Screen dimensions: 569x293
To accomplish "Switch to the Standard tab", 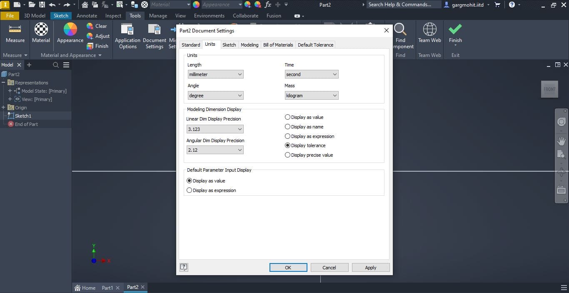I will tap(191, 45).
